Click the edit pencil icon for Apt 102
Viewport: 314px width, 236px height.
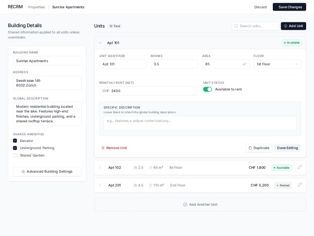click(x=300, y=167)
